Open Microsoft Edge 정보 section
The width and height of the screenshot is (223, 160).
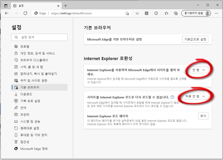pos(40,149)
